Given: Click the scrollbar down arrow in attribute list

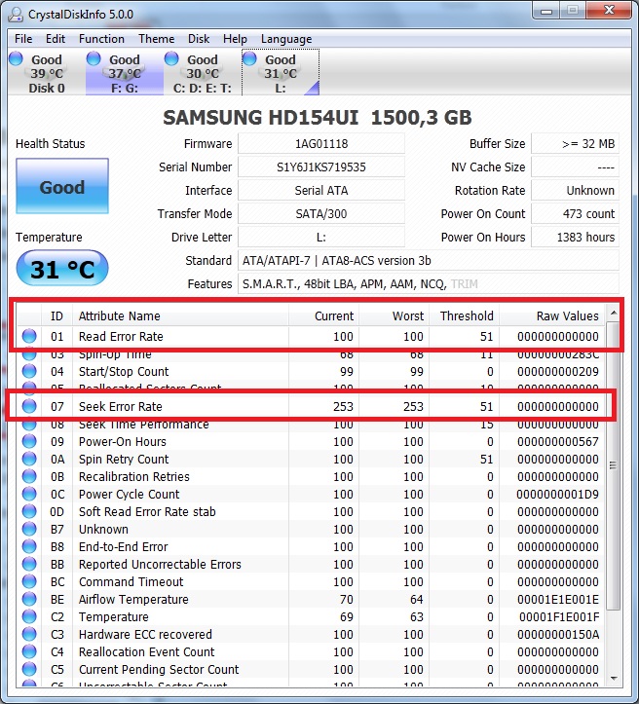Looking at the screenshot, I should [614, 679].
